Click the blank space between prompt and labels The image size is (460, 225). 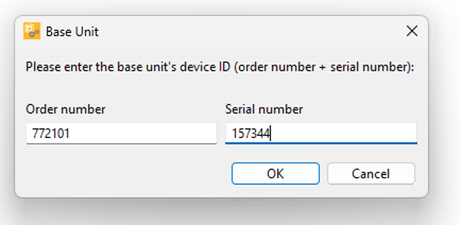point(220,89)
